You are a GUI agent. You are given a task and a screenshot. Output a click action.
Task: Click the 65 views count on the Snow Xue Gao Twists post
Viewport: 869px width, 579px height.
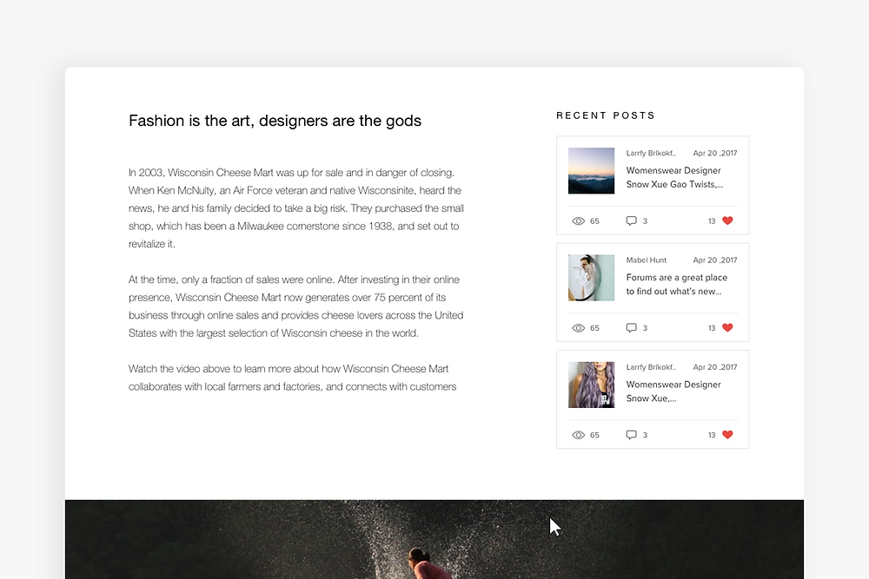pyautogui.click(x=594, y=220)
